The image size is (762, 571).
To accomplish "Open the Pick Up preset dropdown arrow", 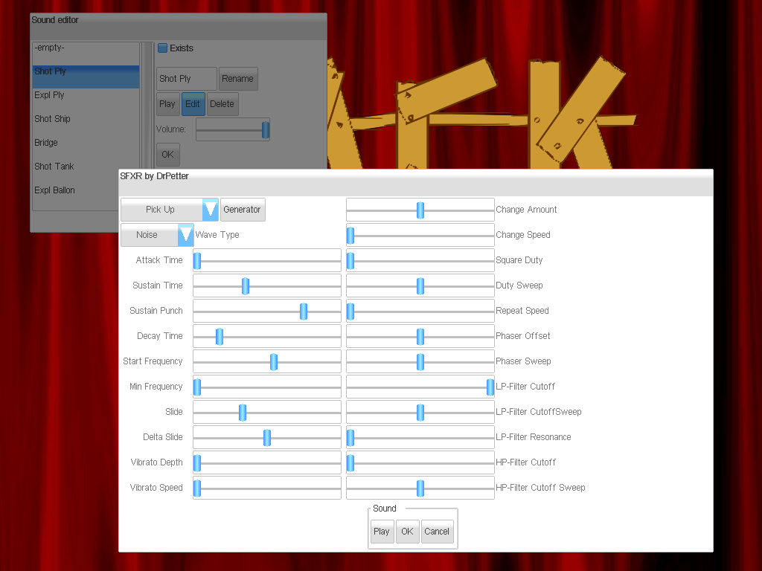I will coord(211,210).
